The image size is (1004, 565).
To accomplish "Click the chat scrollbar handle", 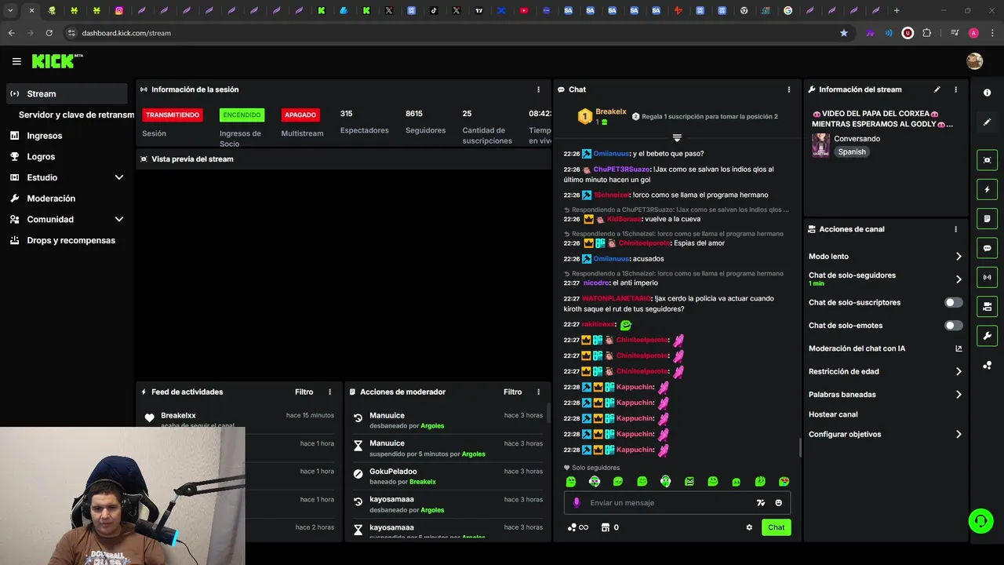I will pyautogui.click(x=800, y=448).
